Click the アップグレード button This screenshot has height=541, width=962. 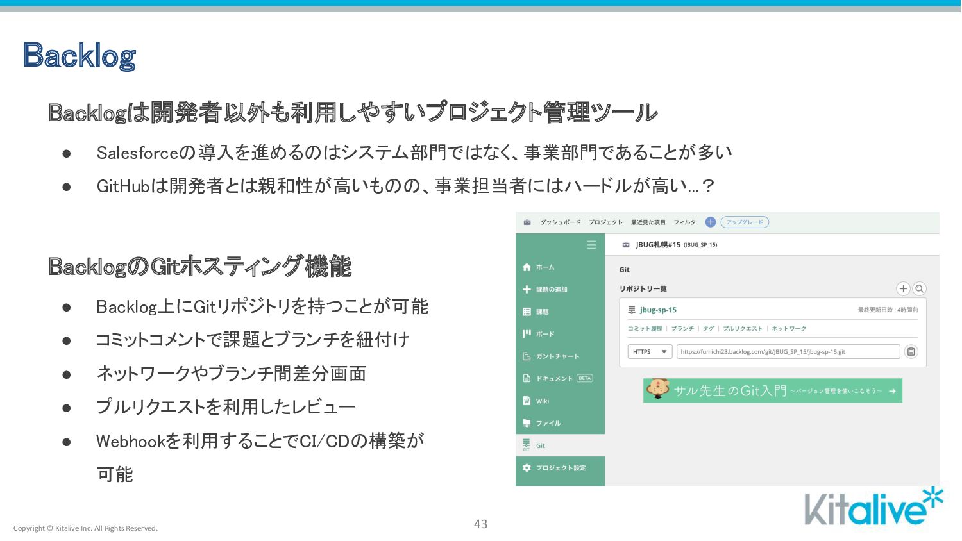click(x=745, y=222)
